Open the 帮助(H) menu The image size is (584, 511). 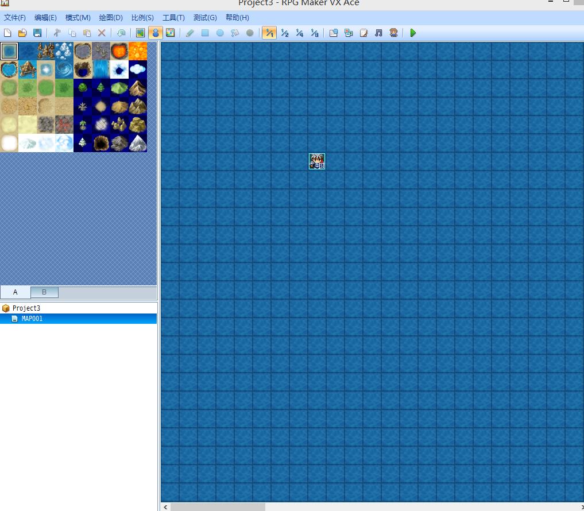coord(237,17)
